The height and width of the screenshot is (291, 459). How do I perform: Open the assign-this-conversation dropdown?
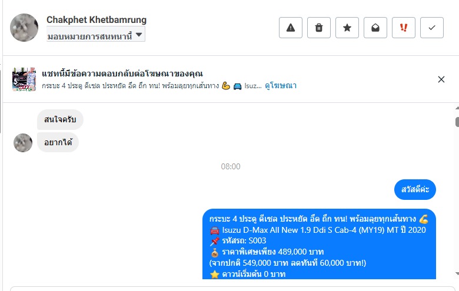click(96, 35)
